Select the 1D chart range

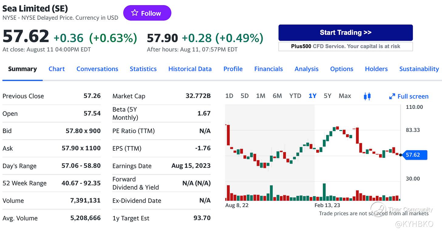229,96
